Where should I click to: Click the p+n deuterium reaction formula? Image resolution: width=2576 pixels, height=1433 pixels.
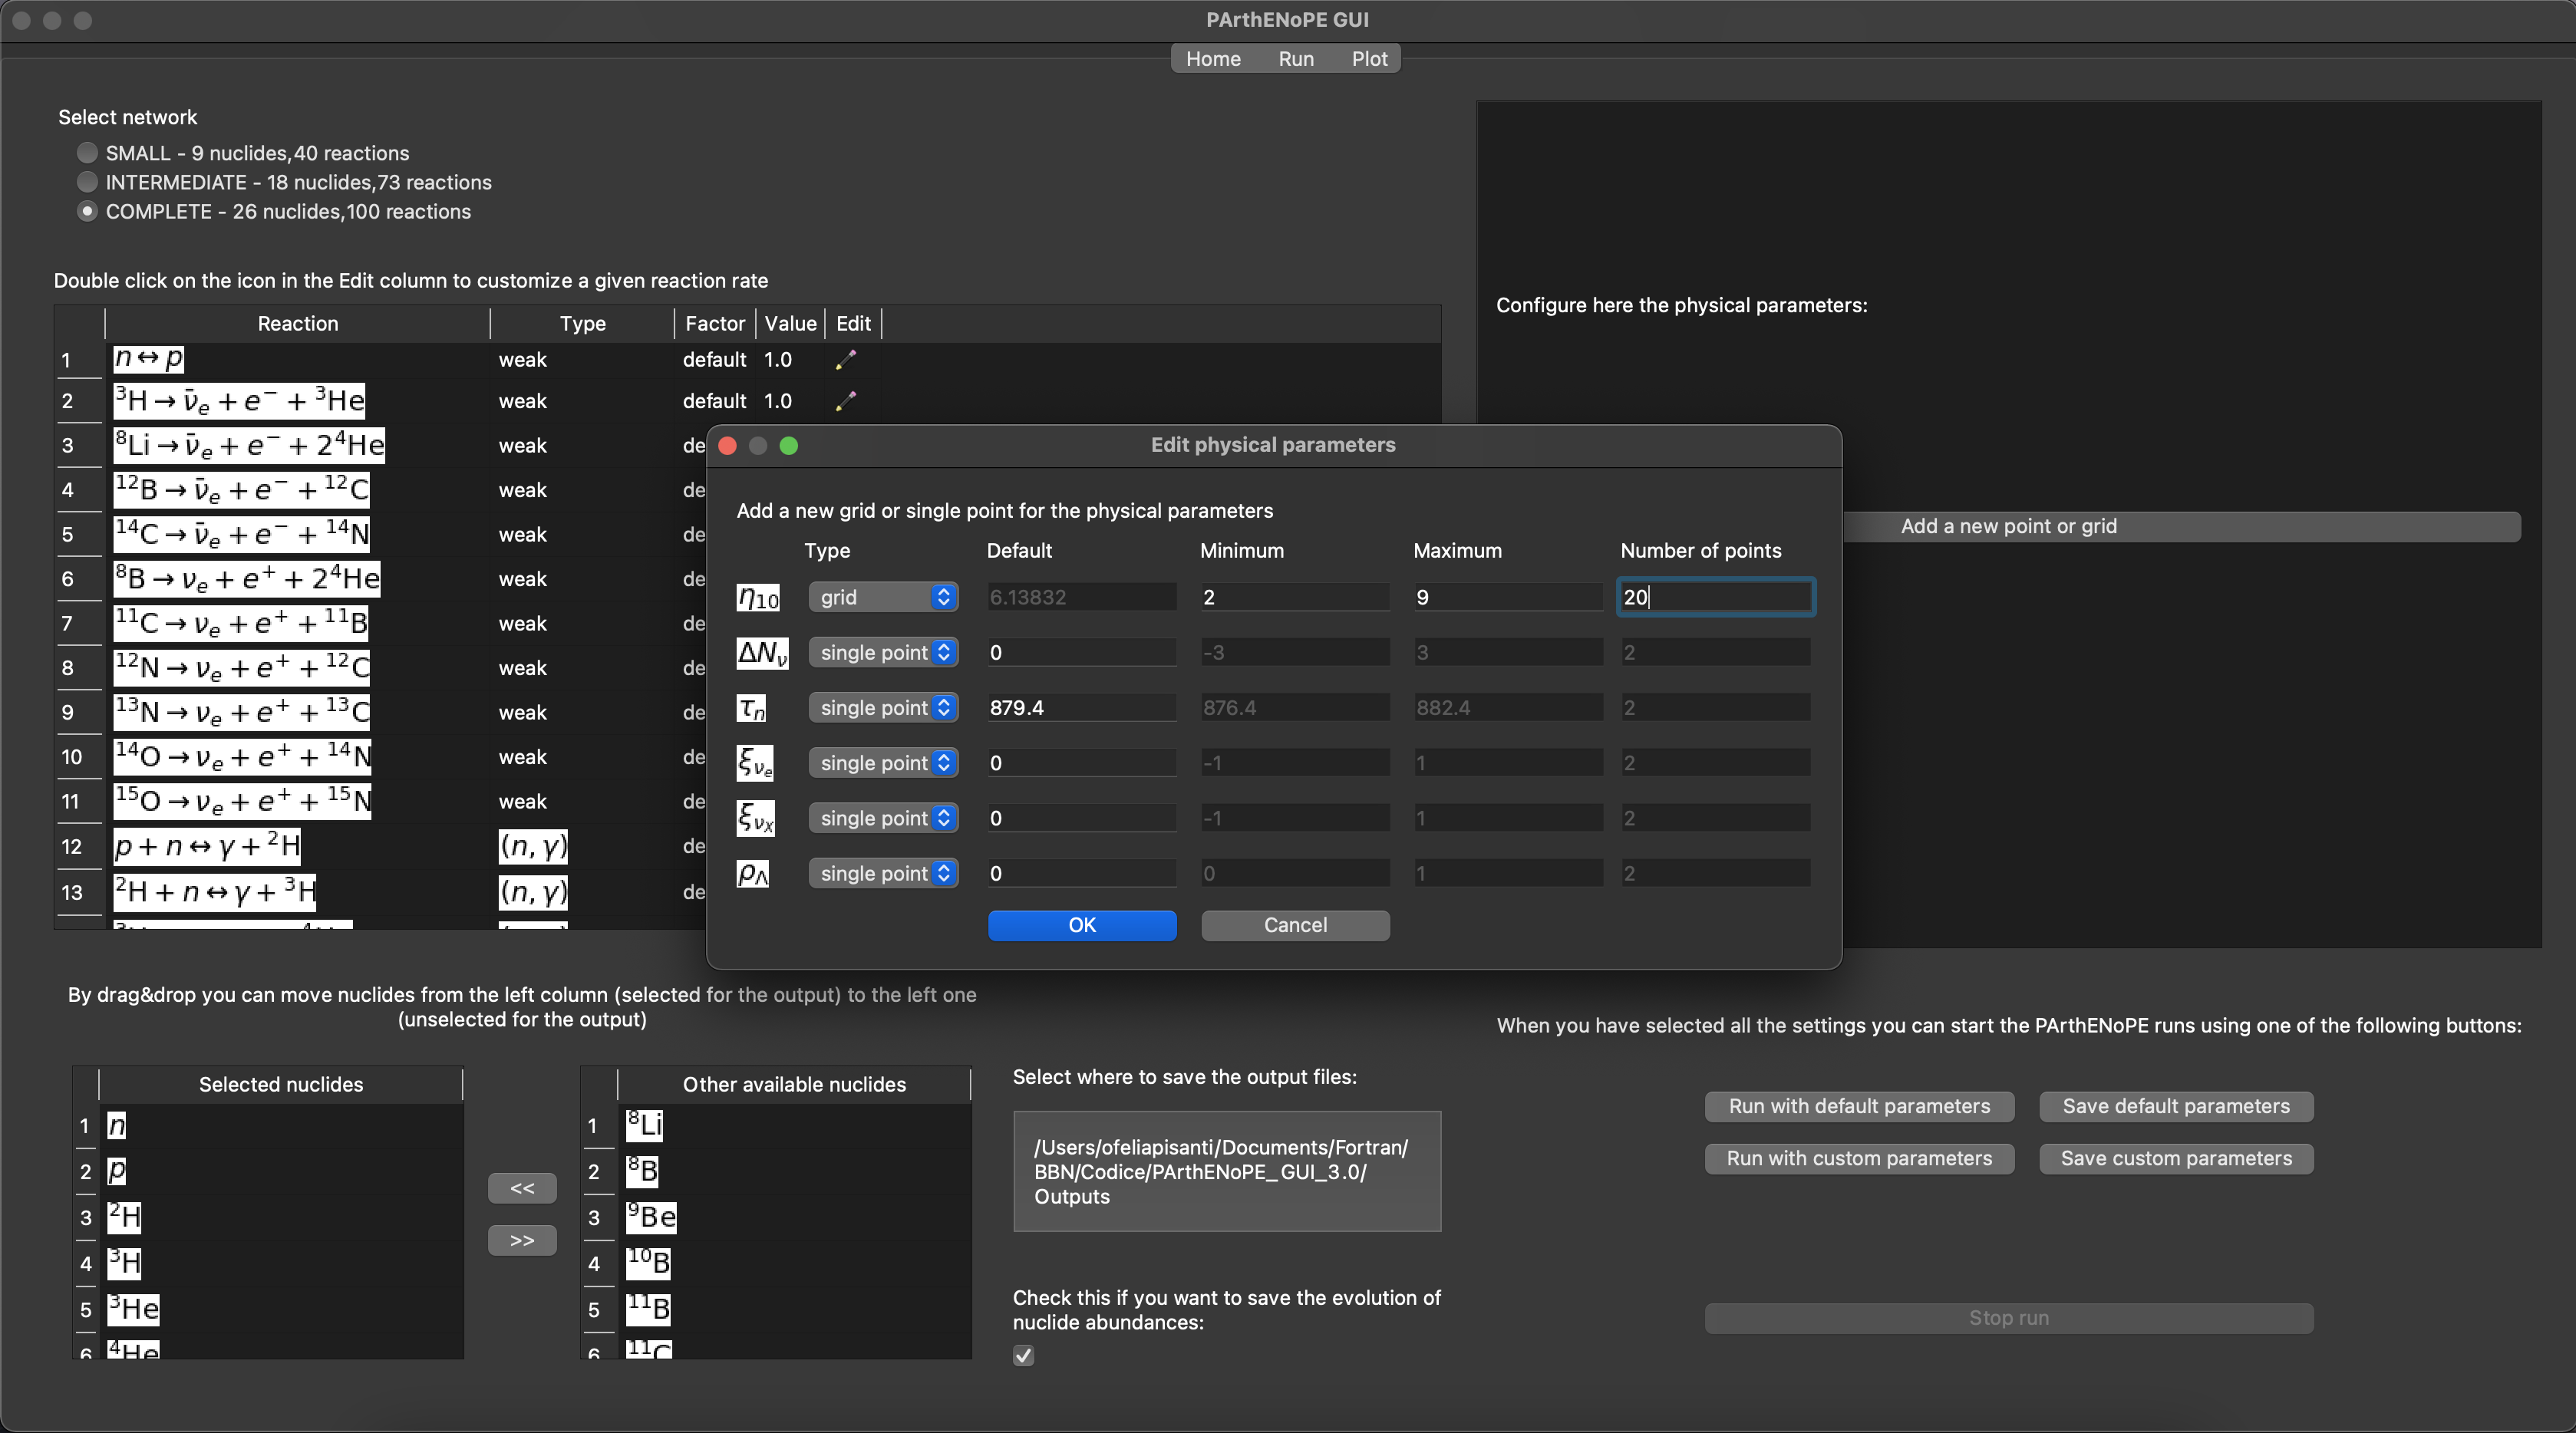[207, 846]
